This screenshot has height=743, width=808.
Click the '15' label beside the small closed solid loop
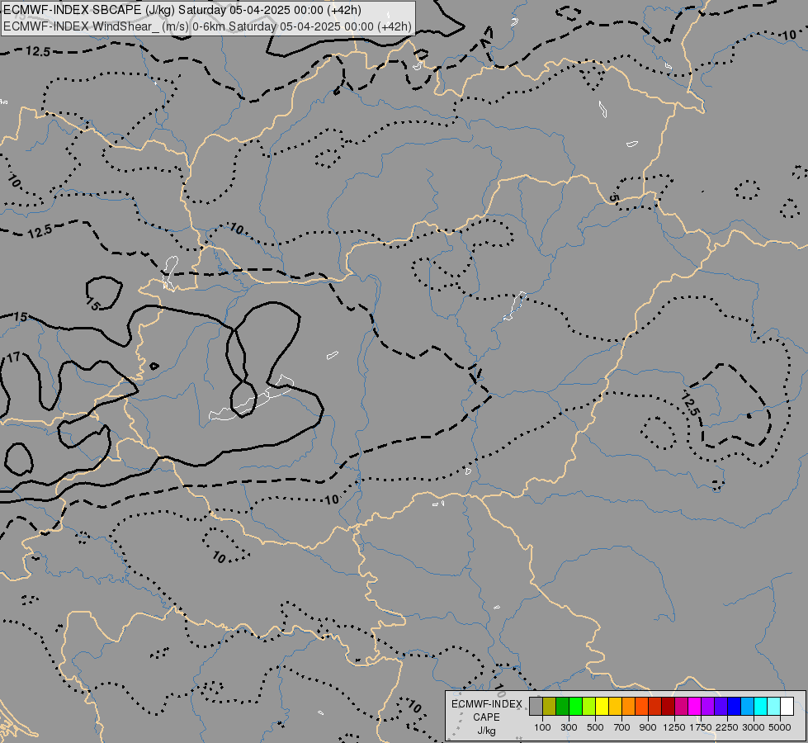[93, 305]
